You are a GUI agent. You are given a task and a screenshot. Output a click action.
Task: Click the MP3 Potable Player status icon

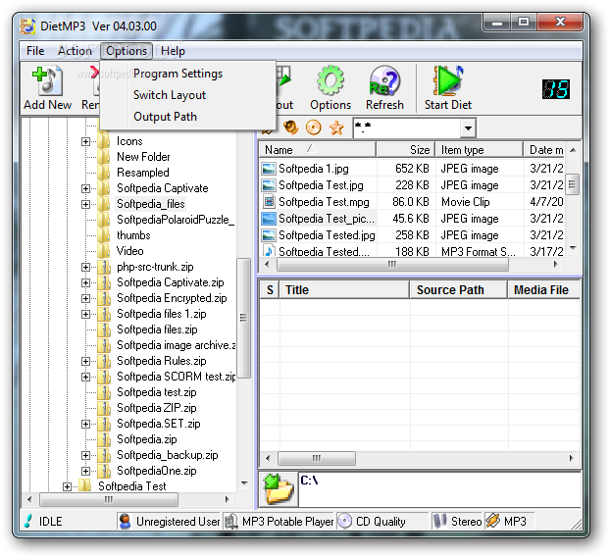point(231,521)
